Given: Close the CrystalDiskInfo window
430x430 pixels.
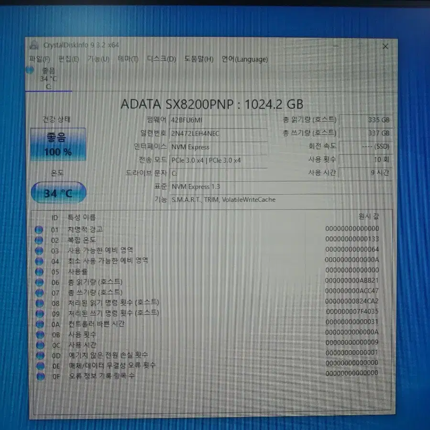Looking at the screenshot, I should pos(386,46).
